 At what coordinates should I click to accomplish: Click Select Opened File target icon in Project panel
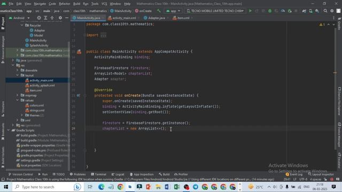click(x=39, y=18)
